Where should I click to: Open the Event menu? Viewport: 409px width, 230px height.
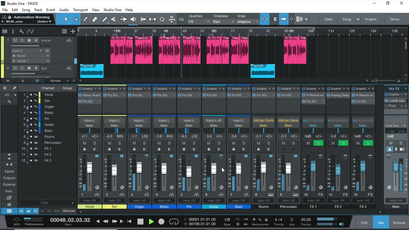(50, 10)
